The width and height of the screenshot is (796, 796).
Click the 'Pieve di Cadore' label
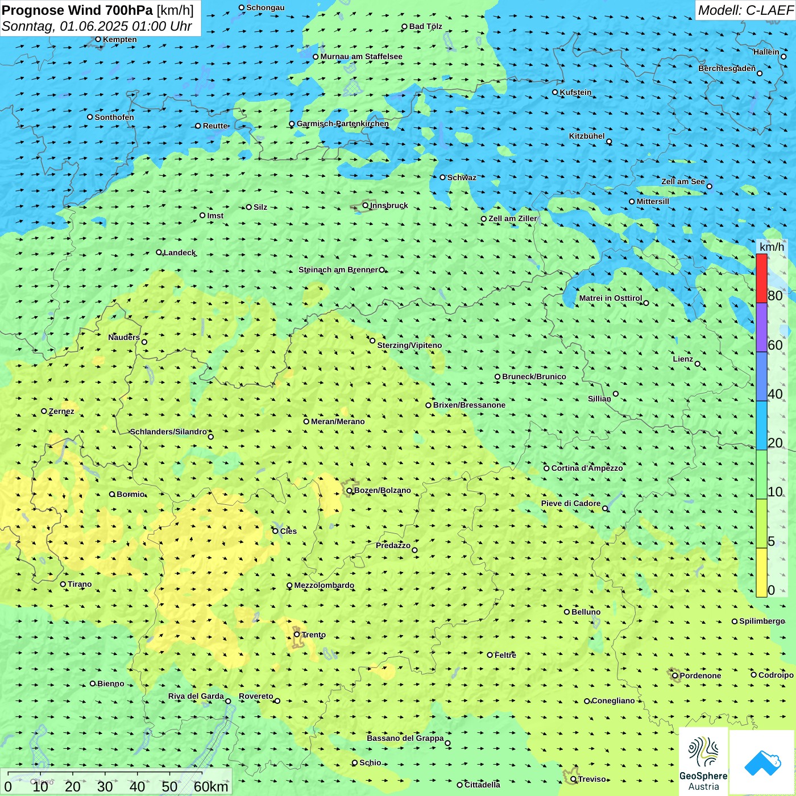571,503
